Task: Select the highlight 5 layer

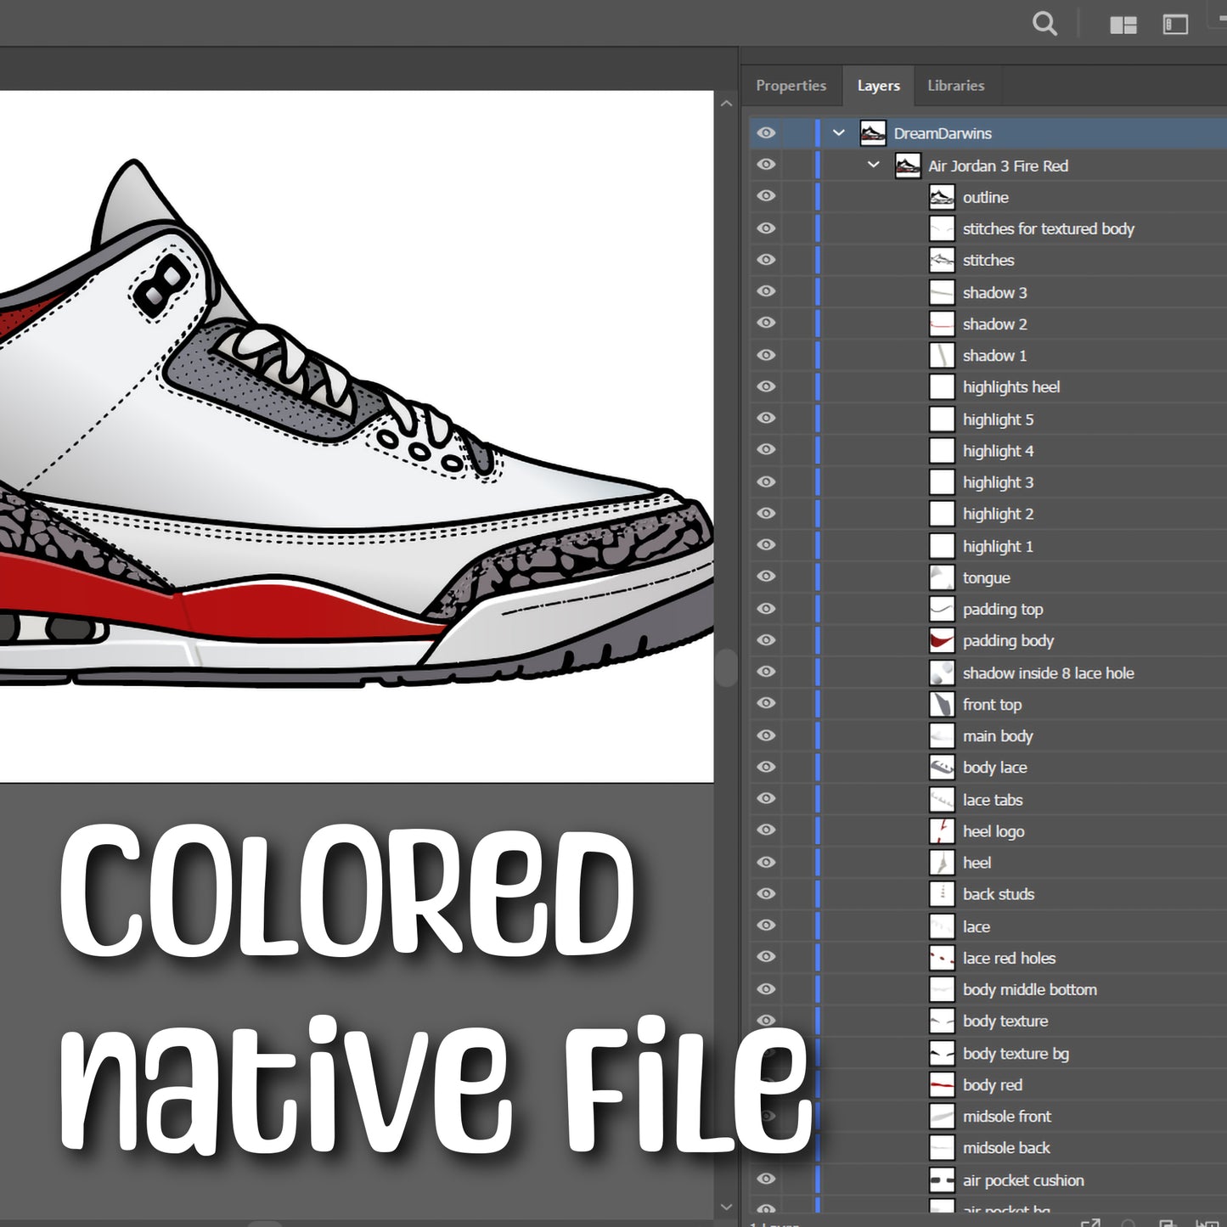Action: (998, 419)
